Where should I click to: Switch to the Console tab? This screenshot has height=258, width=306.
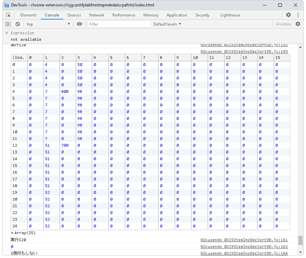[52, 15]
